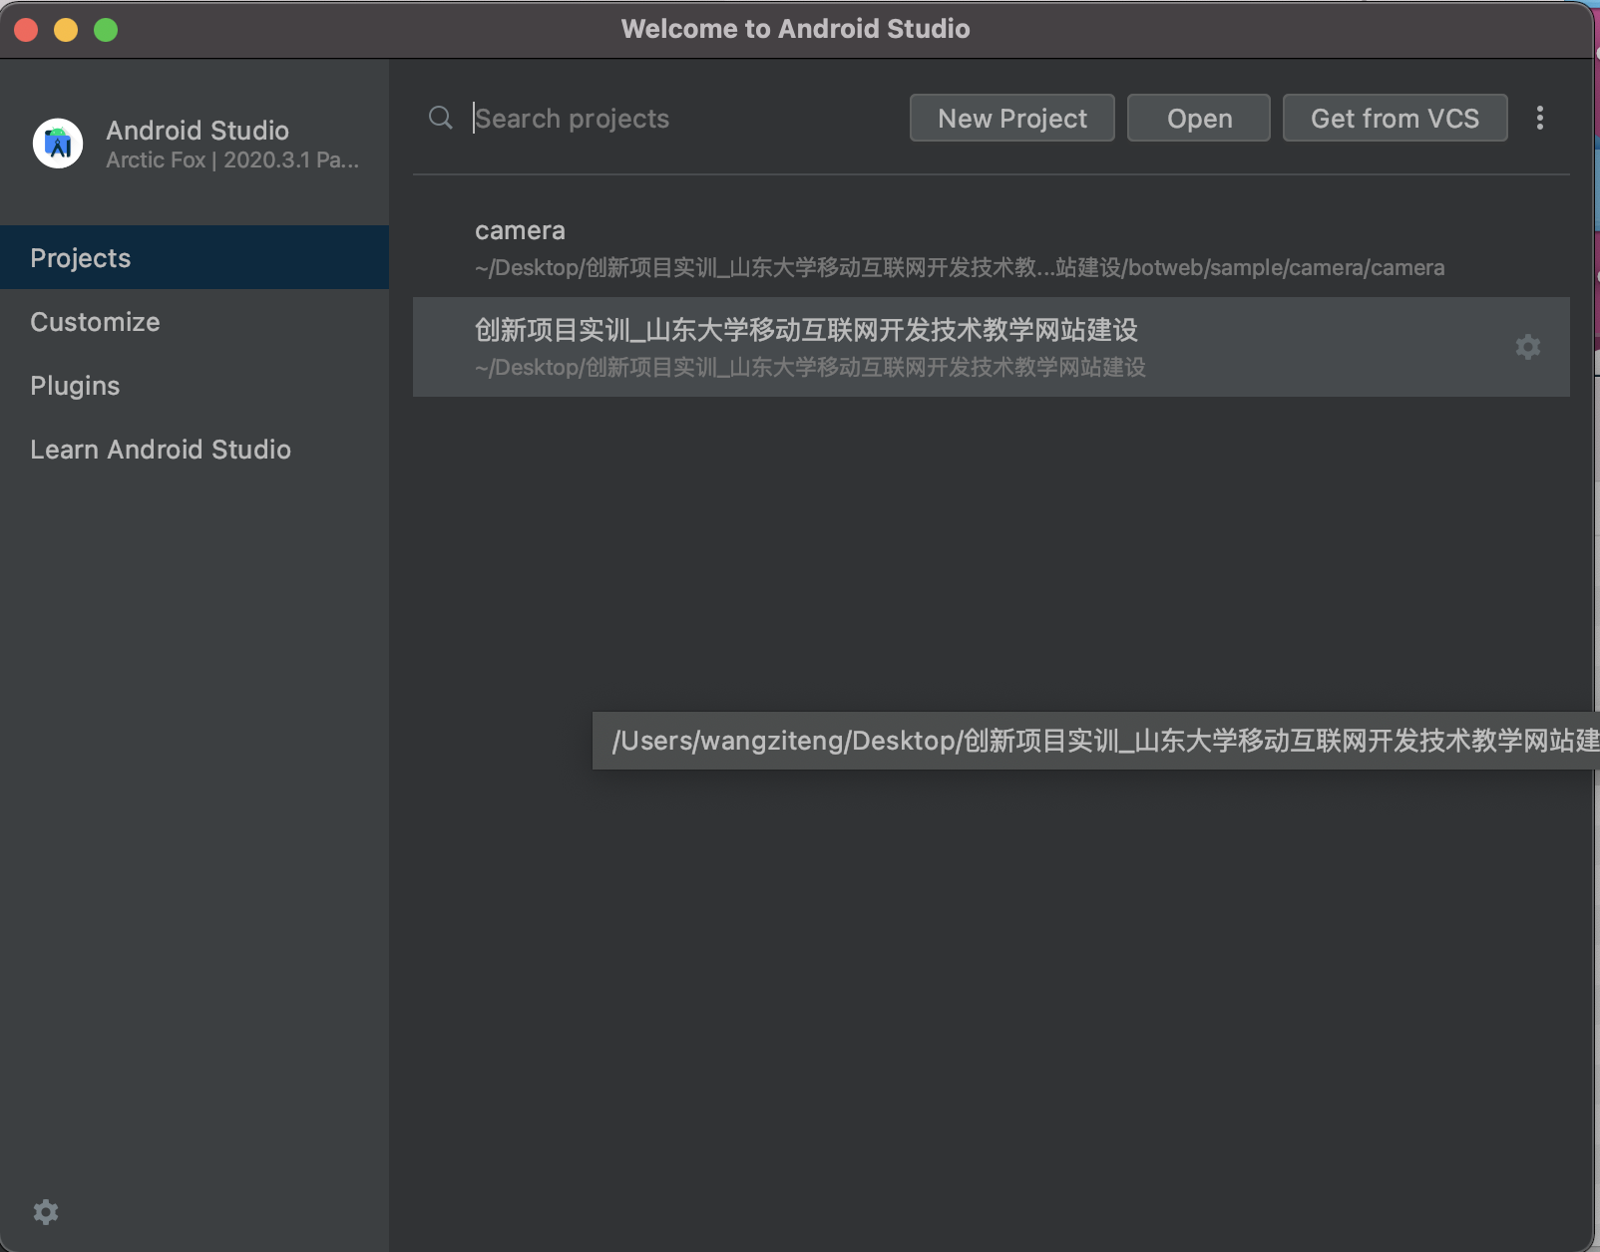Switch to the Customize tab
1600x1252 pixels.
pyautogui.click(x=195, y=321)
